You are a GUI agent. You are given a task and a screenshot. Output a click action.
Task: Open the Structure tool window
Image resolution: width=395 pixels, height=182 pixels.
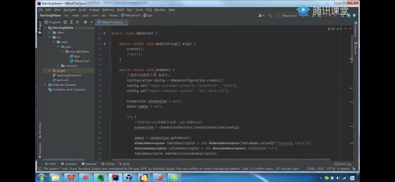(40, 130)
